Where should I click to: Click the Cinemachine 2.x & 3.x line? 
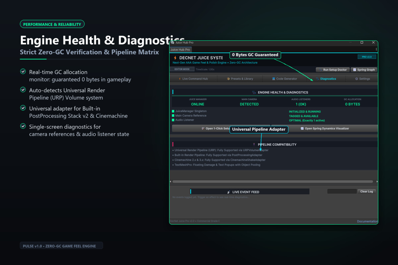tap(219, 160)
